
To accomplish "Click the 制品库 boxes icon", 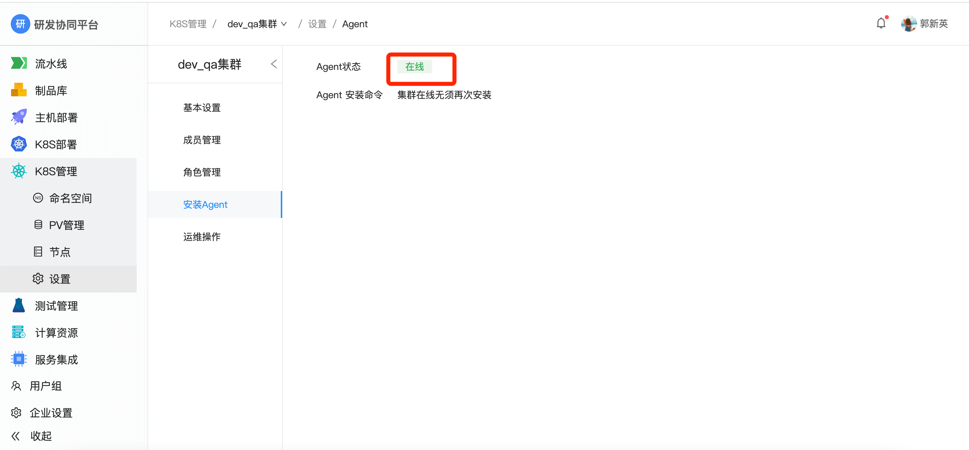I will click(x=19, y=90).
